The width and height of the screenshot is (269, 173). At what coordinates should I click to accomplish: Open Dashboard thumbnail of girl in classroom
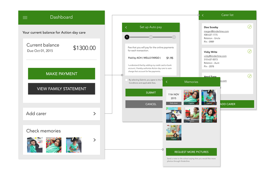35,145
